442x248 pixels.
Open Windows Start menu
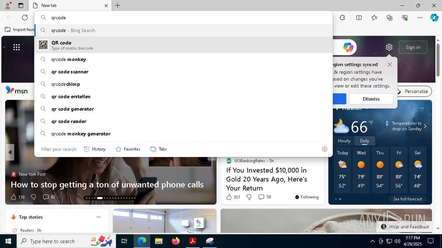[x=8, y=241]
